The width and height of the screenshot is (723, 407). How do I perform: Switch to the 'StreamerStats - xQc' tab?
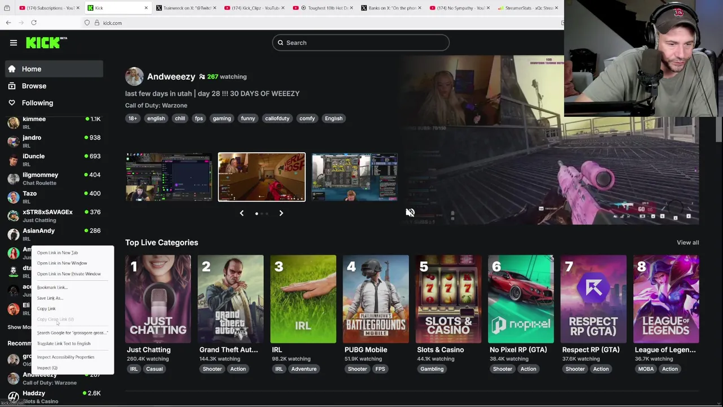(528, 8)
